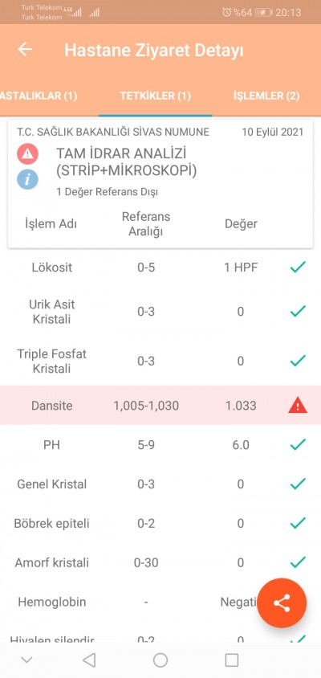Tap the Amorf kristali row checkmark
The height and width of the screenshot is (678, 321).
tap(298, 562)
